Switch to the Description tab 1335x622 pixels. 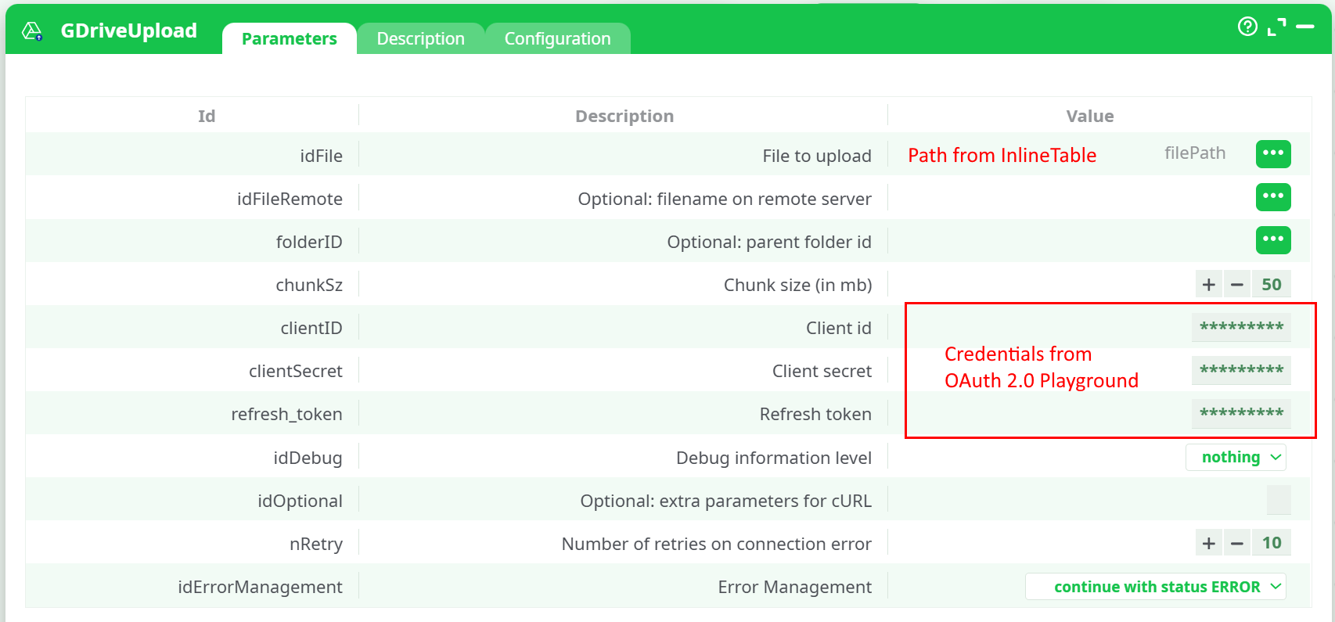pyautogui.click(x=421, y=38)
